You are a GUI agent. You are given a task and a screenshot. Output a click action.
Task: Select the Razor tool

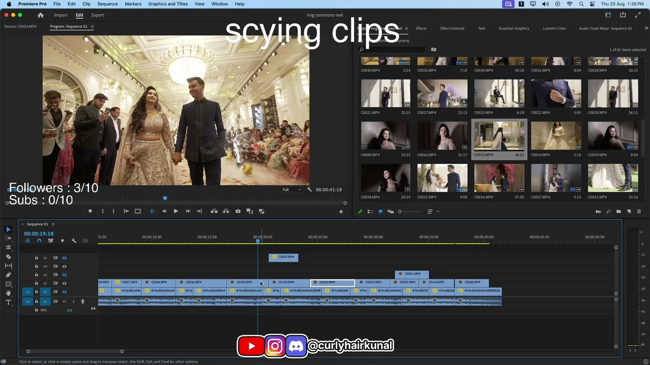pos(8,257)
